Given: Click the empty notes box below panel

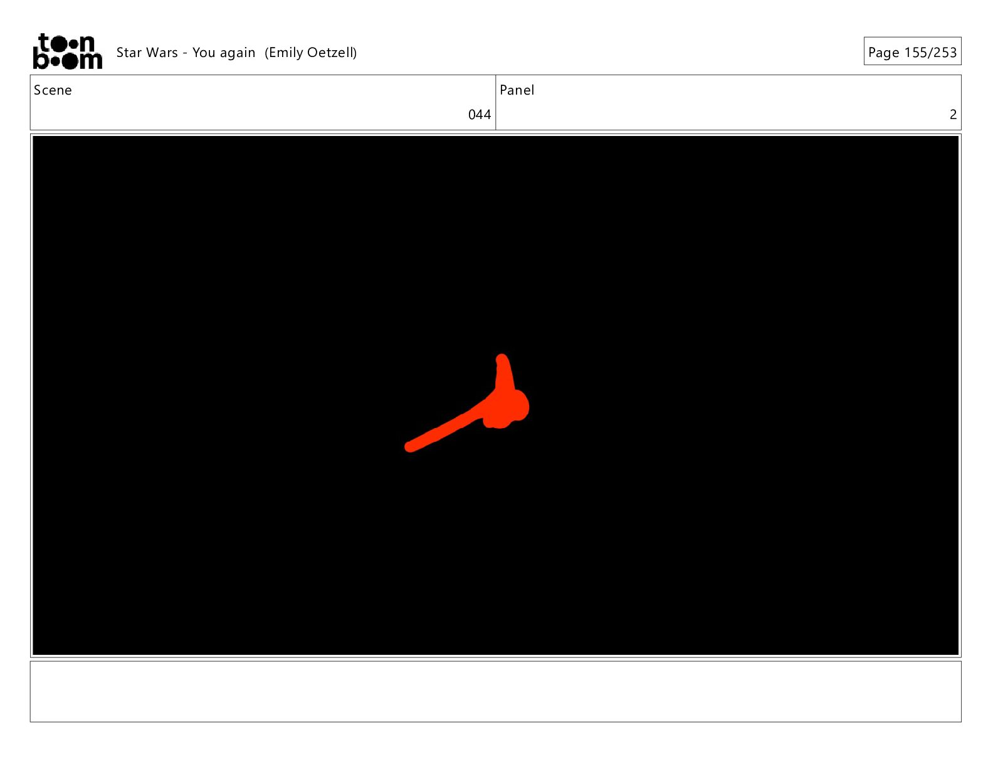Looking at the screenshot, I should [x=495, y=691].
